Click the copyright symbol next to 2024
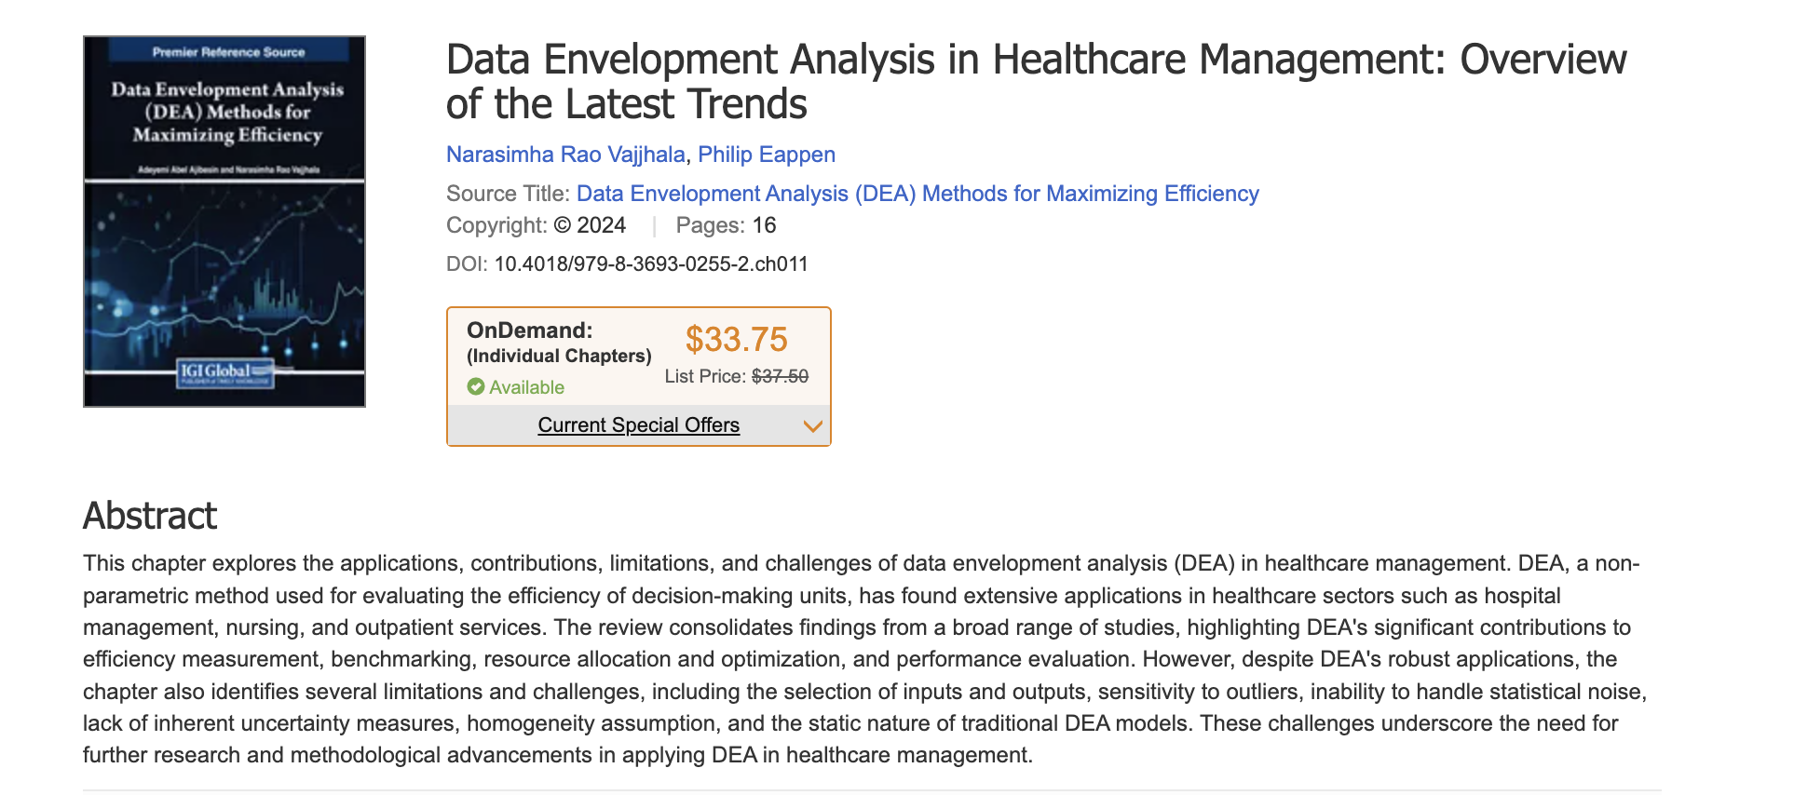 563,225
